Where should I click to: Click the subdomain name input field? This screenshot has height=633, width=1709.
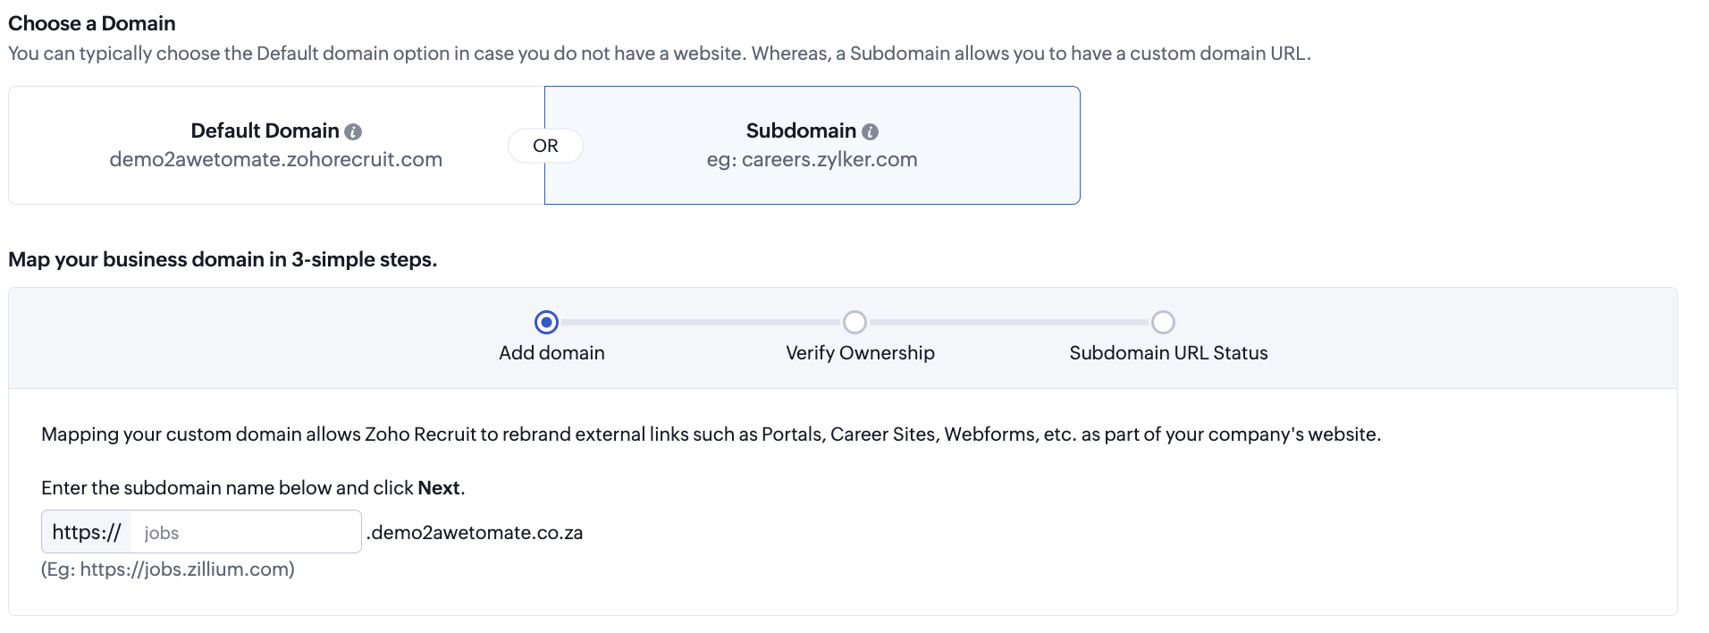click(x=246, y=533)
